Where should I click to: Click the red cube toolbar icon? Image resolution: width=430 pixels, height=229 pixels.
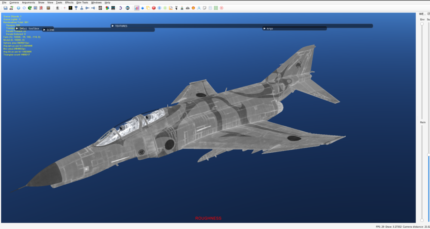154,8
